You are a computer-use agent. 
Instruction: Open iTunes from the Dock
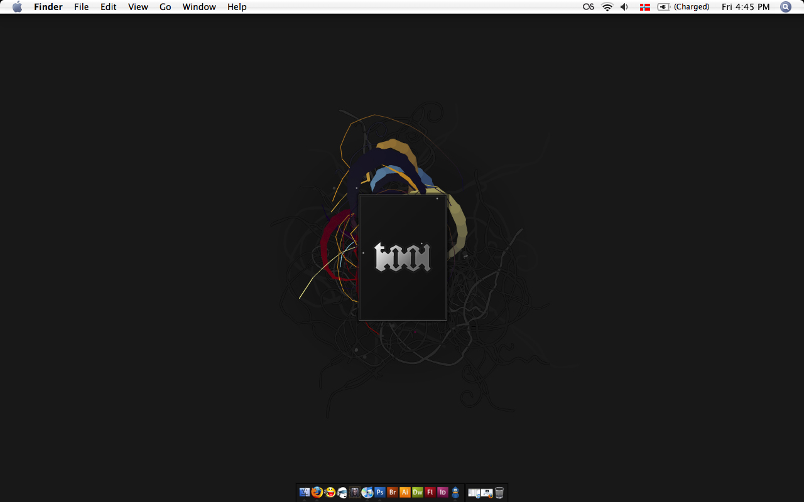click(x=367, y=493)
